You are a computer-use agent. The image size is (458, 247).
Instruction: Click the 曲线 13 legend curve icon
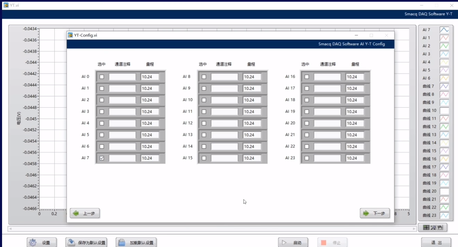pos(444,135)
